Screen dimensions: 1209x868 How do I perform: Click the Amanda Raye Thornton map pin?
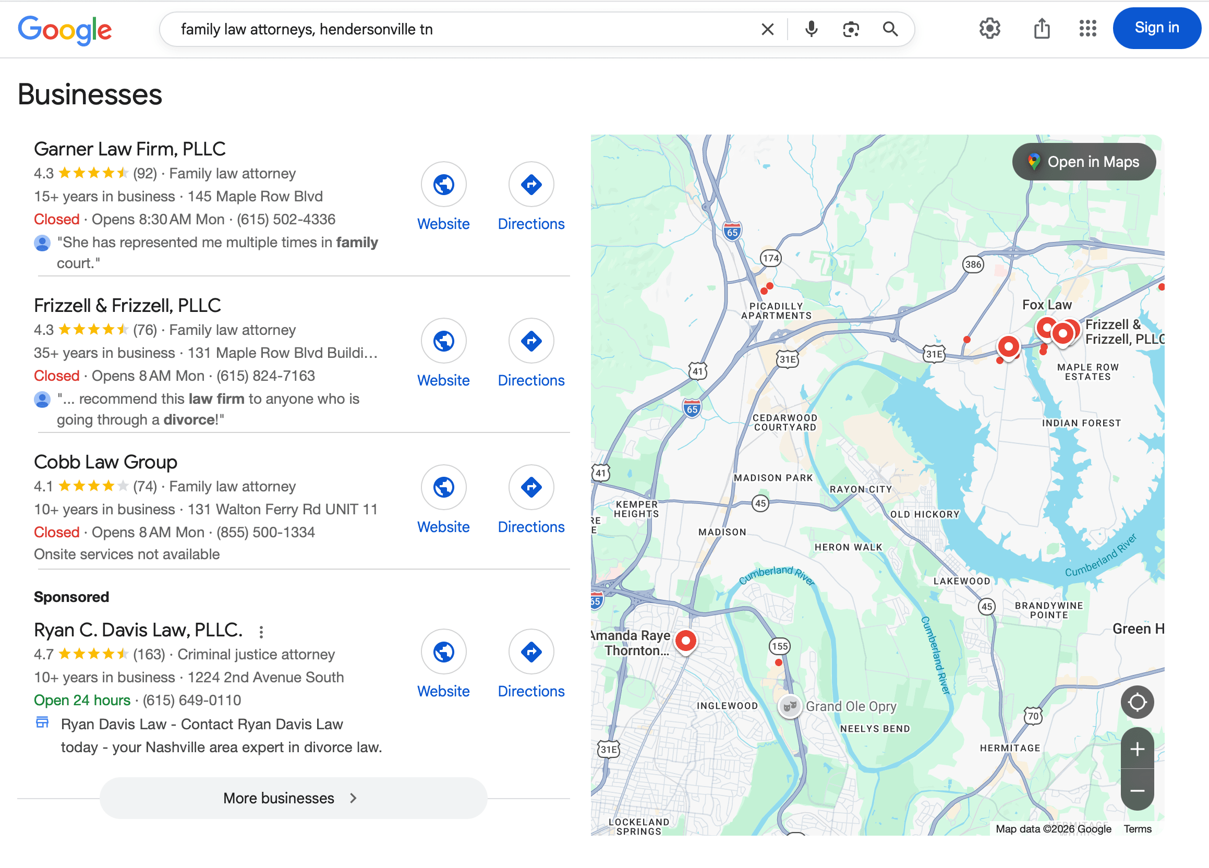685,641
